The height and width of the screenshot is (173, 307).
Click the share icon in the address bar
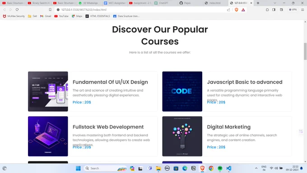tap(228, 10)
